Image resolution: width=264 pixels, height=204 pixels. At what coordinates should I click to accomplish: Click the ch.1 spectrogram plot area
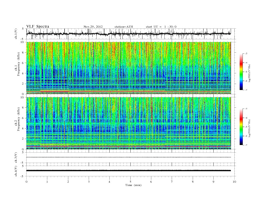pos(129,68)
